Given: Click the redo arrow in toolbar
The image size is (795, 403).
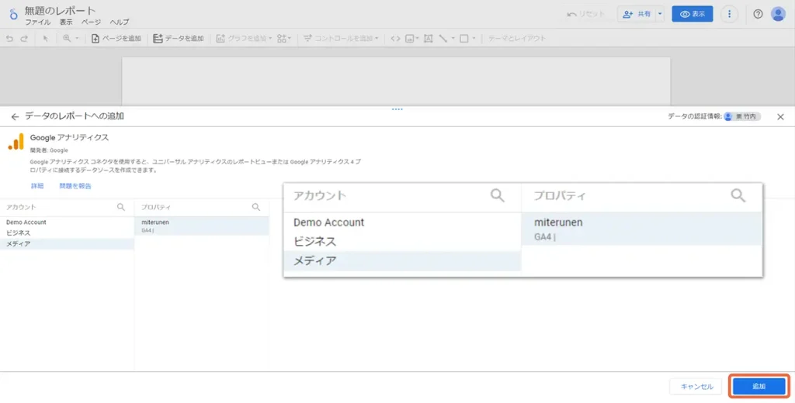Looking at the screenshot, I should coord(24,39).
